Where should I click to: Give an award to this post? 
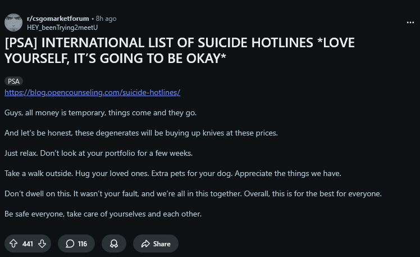tap(114, 244)
